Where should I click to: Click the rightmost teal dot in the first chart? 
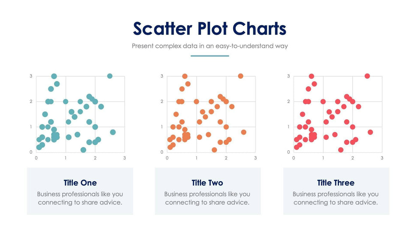click(113, 132)
